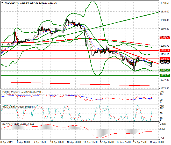Click the 10 Apr 04:00 time axis label
Image resolution: width=171 pixels, height=145 pixels.
click(x=57, y=142)
